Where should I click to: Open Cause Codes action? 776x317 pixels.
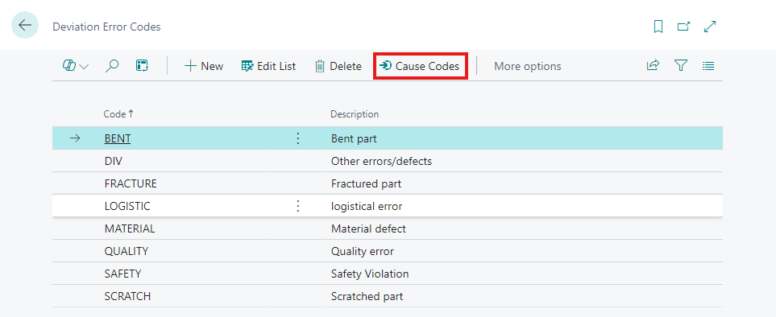coord(420,66)
